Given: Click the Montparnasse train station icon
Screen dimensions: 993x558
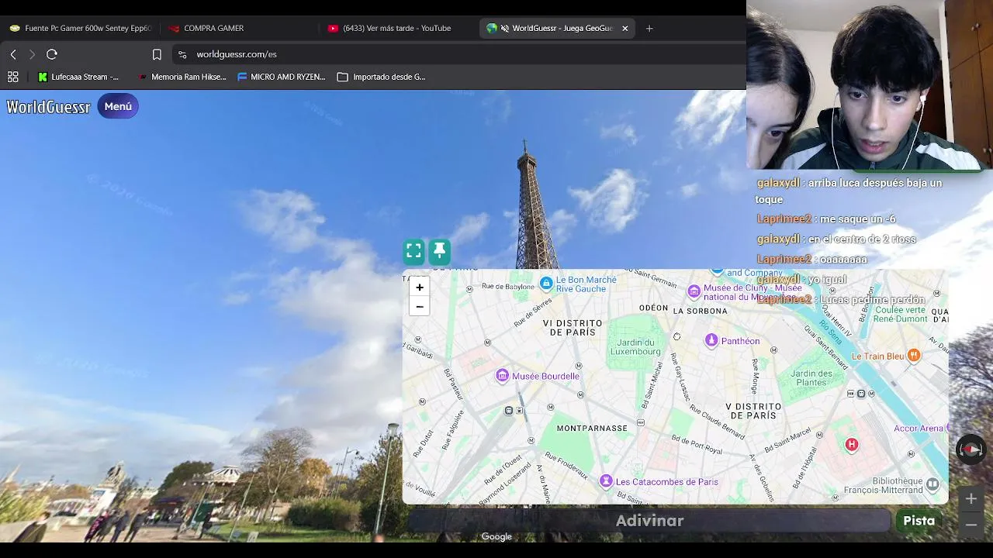Looking at the screenshot, I should (x=509, y=411).
